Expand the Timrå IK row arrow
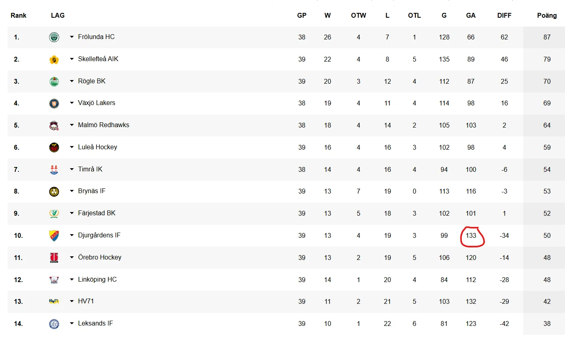The height and width of the screenshot is (340, 565). 72,169
